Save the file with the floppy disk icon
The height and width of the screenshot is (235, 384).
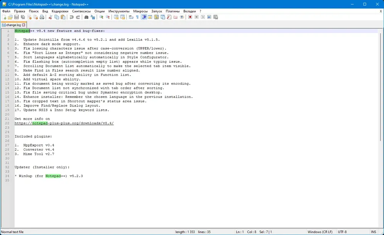click(17, 17)
